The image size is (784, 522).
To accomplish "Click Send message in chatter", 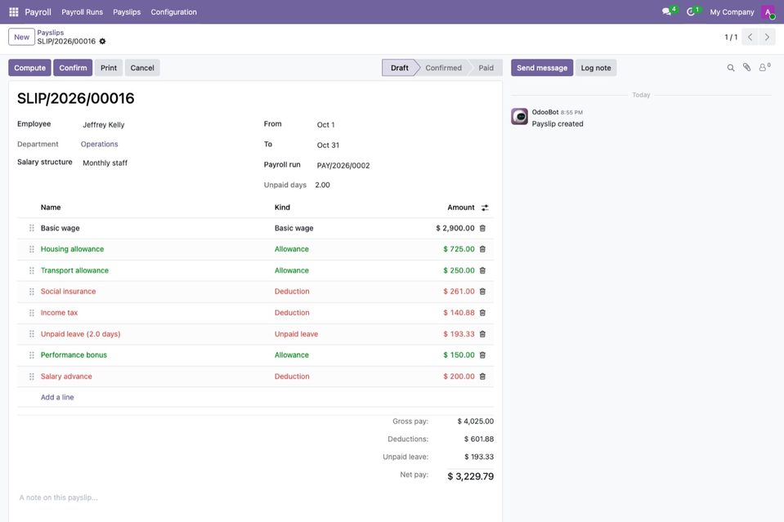I will [x=542, y=68].
